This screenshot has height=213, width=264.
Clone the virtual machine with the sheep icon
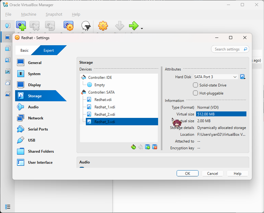pos(86,26)
